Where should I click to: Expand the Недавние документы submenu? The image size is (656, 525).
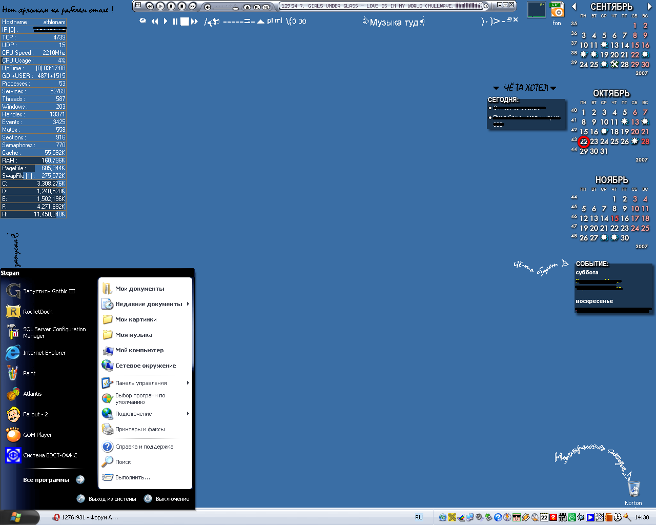[x=149, y=304]
